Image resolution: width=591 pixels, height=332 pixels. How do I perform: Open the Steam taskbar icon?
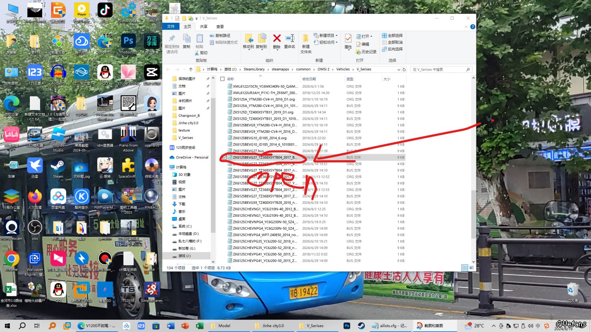click(361, 326)
